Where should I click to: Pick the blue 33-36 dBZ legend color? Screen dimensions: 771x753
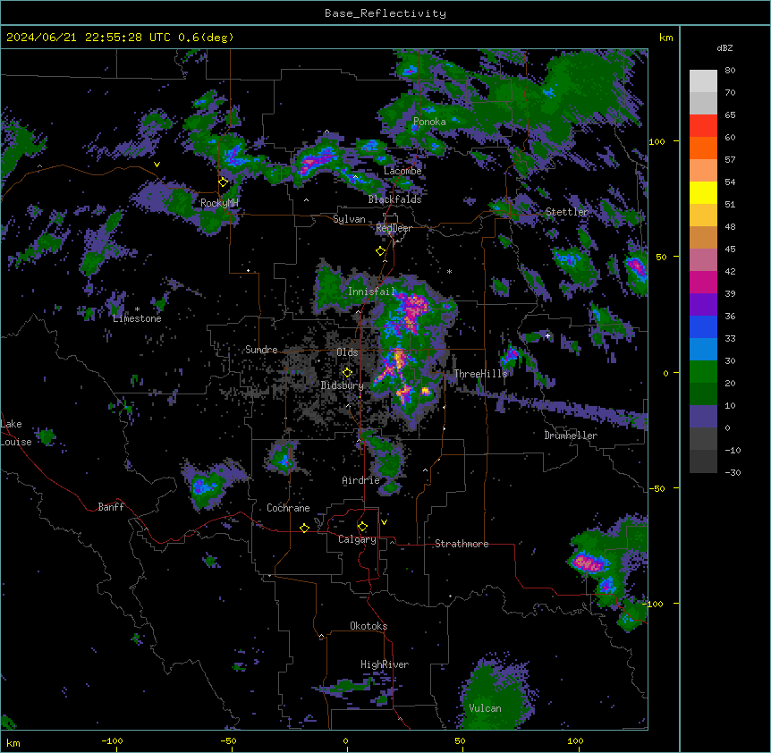[703, 326]
